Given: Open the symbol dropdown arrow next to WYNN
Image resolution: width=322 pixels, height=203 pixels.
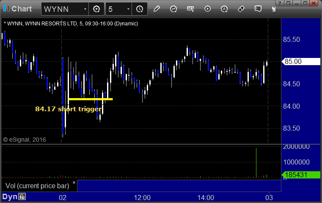Looking at the screenshot, I should point(85,9).
